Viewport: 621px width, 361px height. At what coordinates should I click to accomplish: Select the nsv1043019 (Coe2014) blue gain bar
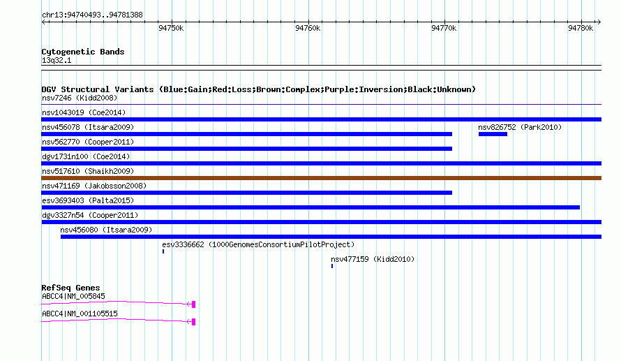321,119
